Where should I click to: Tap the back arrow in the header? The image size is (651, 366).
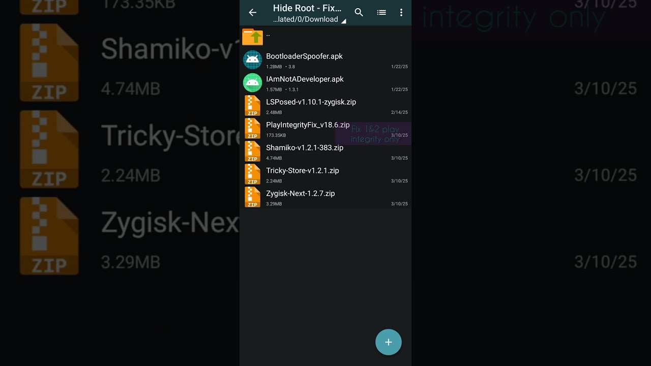tap(252, 13)
